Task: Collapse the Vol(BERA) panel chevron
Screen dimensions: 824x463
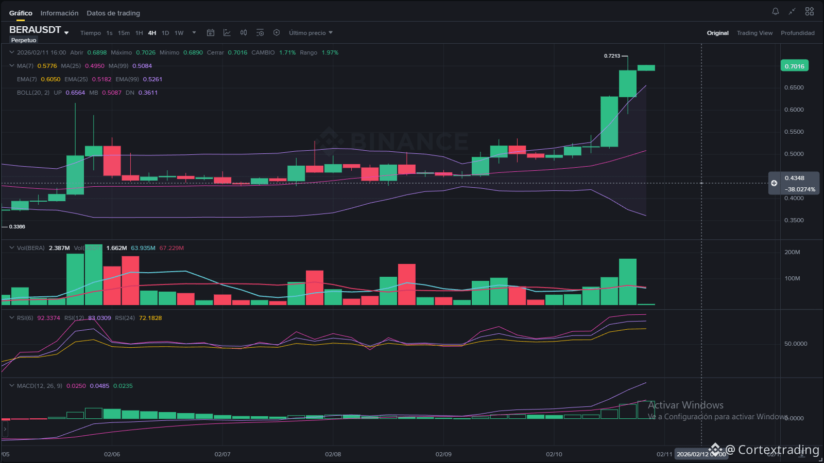Action: 12,248
